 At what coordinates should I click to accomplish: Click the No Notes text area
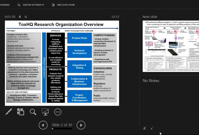pos(151,81)
